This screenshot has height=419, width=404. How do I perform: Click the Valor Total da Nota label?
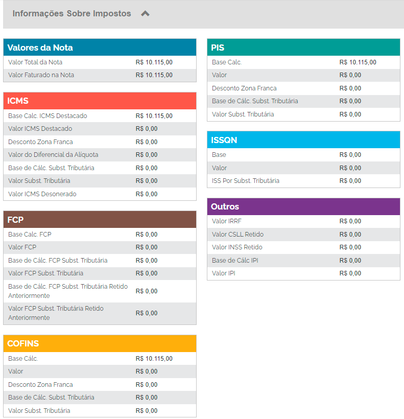pyautogui.click(x=35, y=62)
